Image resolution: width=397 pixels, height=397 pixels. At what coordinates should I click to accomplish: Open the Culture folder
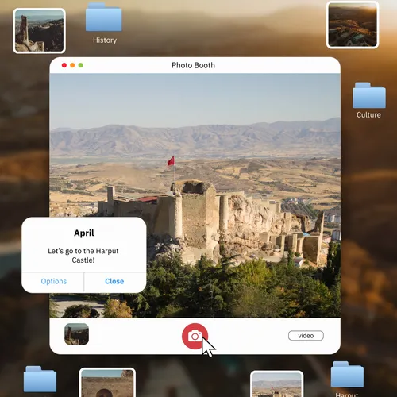point(369,95)
